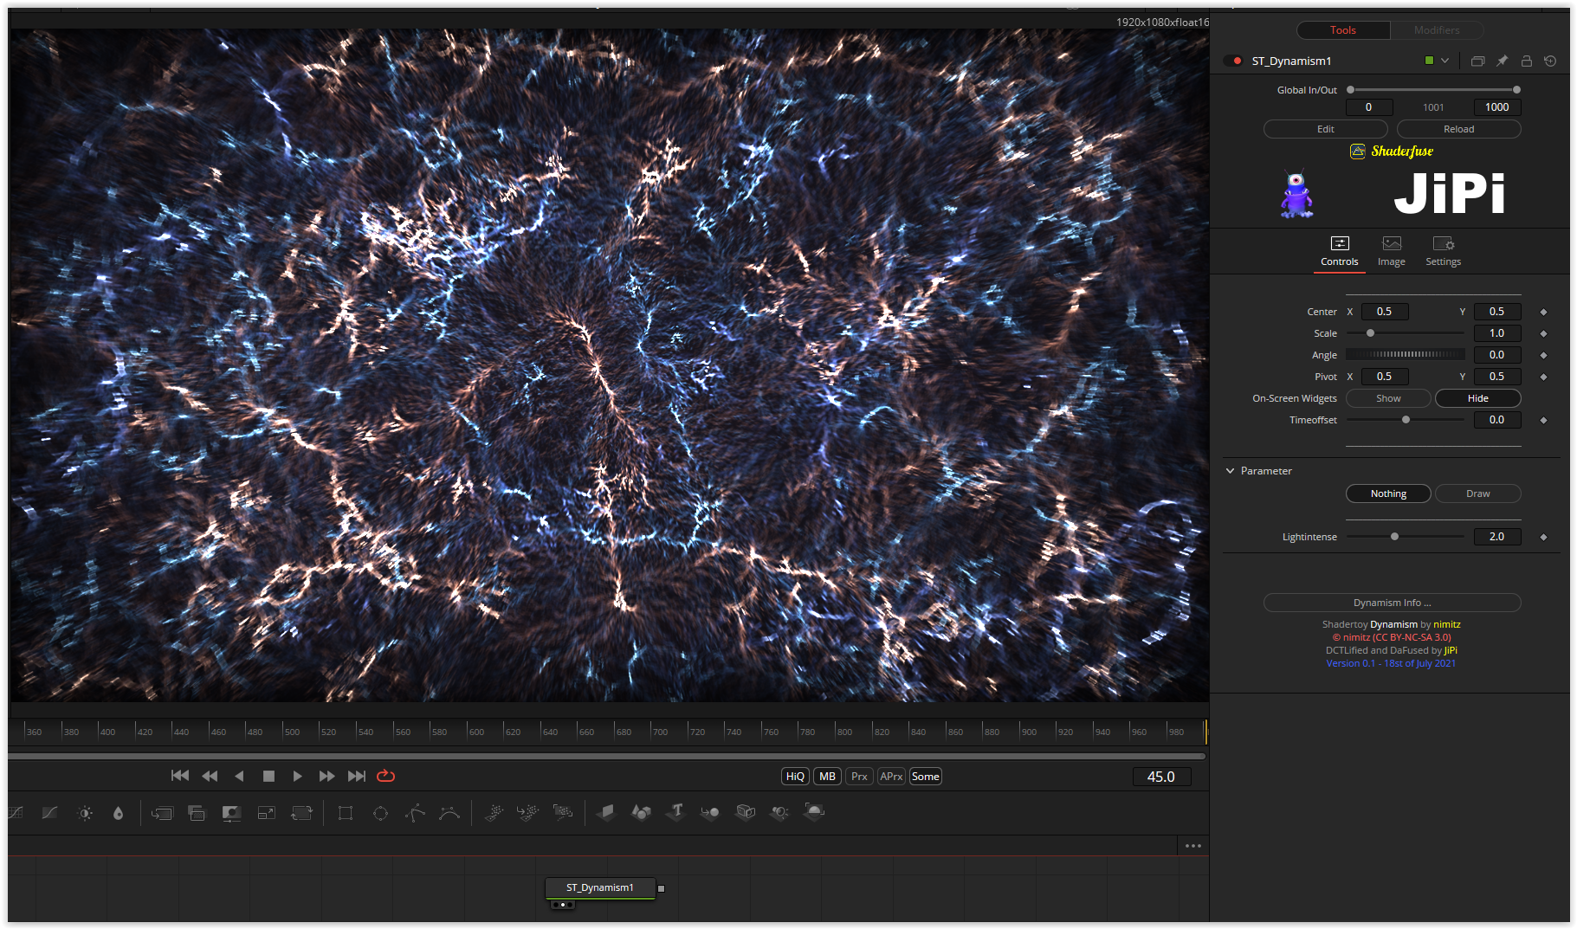Click the Edit button
This screenshot has width=1577, height=929.
point(1326,129)
